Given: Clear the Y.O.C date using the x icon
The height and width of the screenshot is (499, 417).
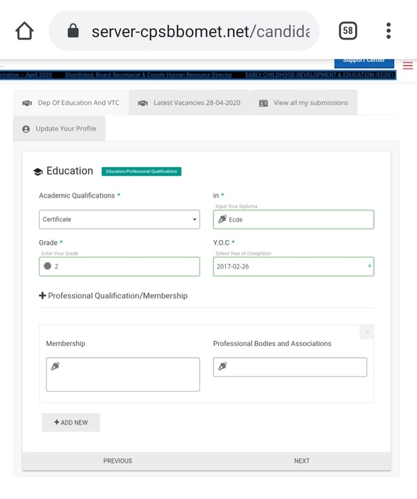Looking at the screenshot, I should pyautogui.click(x=369, y=267).
